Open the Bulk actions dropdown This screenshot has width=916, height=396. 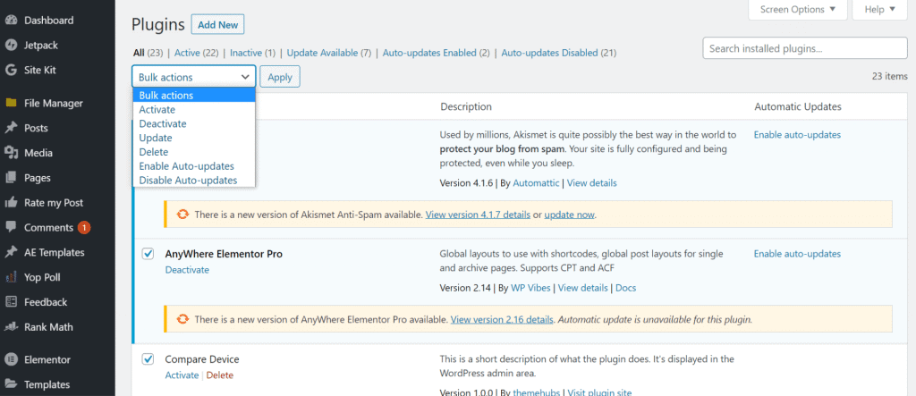point(194,77)
